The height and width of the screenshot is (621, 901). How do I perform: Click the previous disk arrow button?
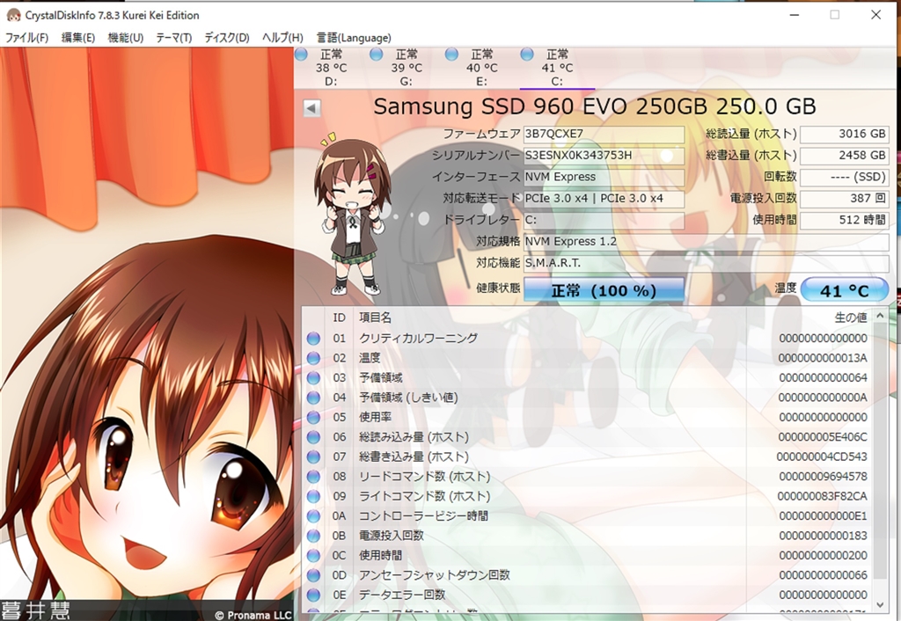pos(311,108)
